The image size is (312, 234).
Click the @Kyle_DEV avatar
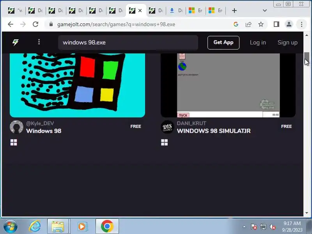pos(16,127)
